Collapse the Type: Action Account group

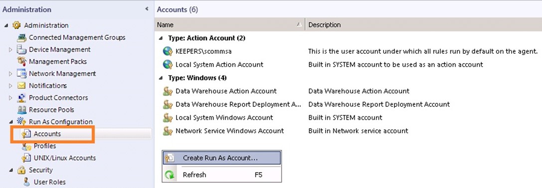point(161,38)
